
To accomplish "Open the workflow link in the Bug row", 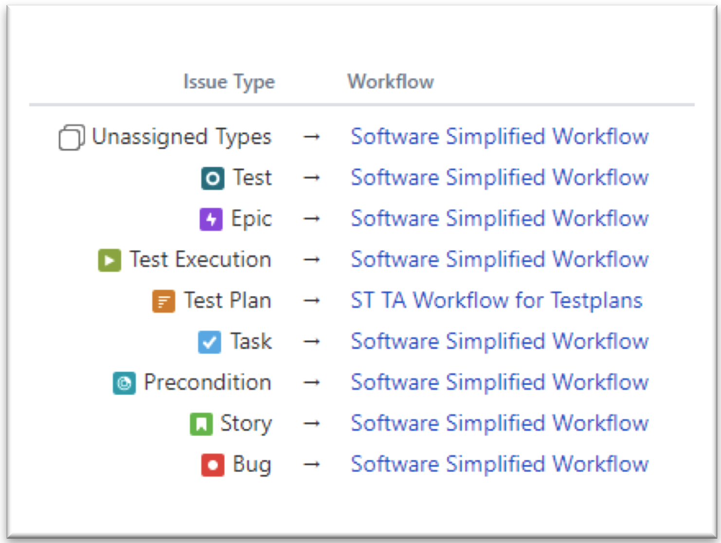I will [499, 464].
